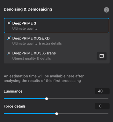Select the DeepPRIME 3 denoising mode
This screenshot has height=122, width=113.
point(56,26)
